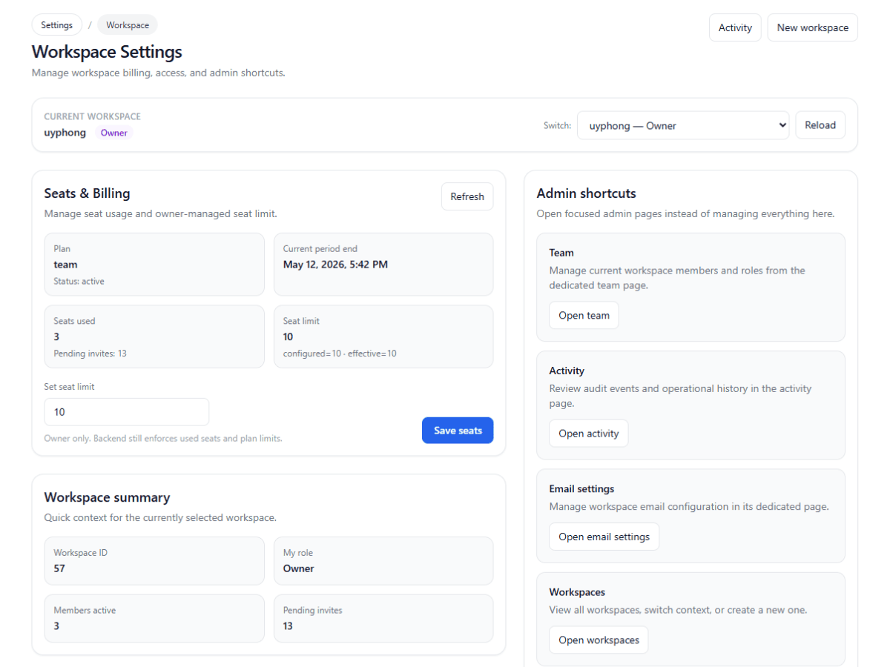Screen dimensions: 890x667
Task: Click the Workspace breadcrumb chip
Action: [128, 25]
